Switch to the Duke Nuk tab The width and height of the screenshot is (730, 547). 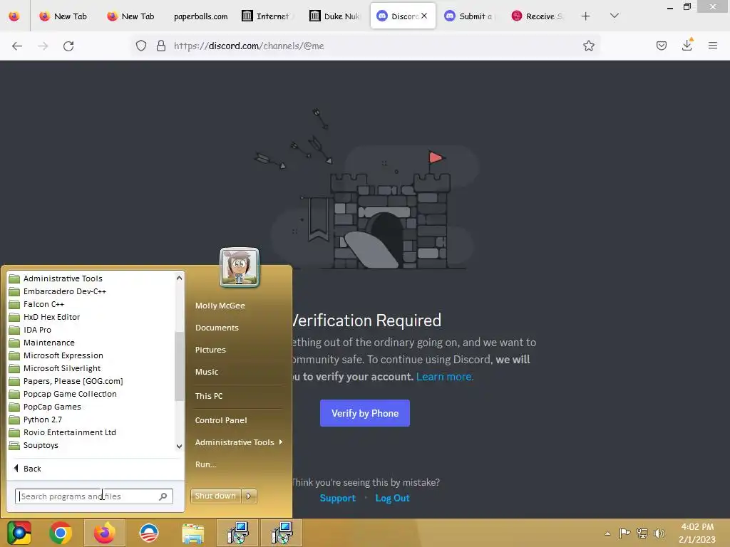click(x=336, y=16)
